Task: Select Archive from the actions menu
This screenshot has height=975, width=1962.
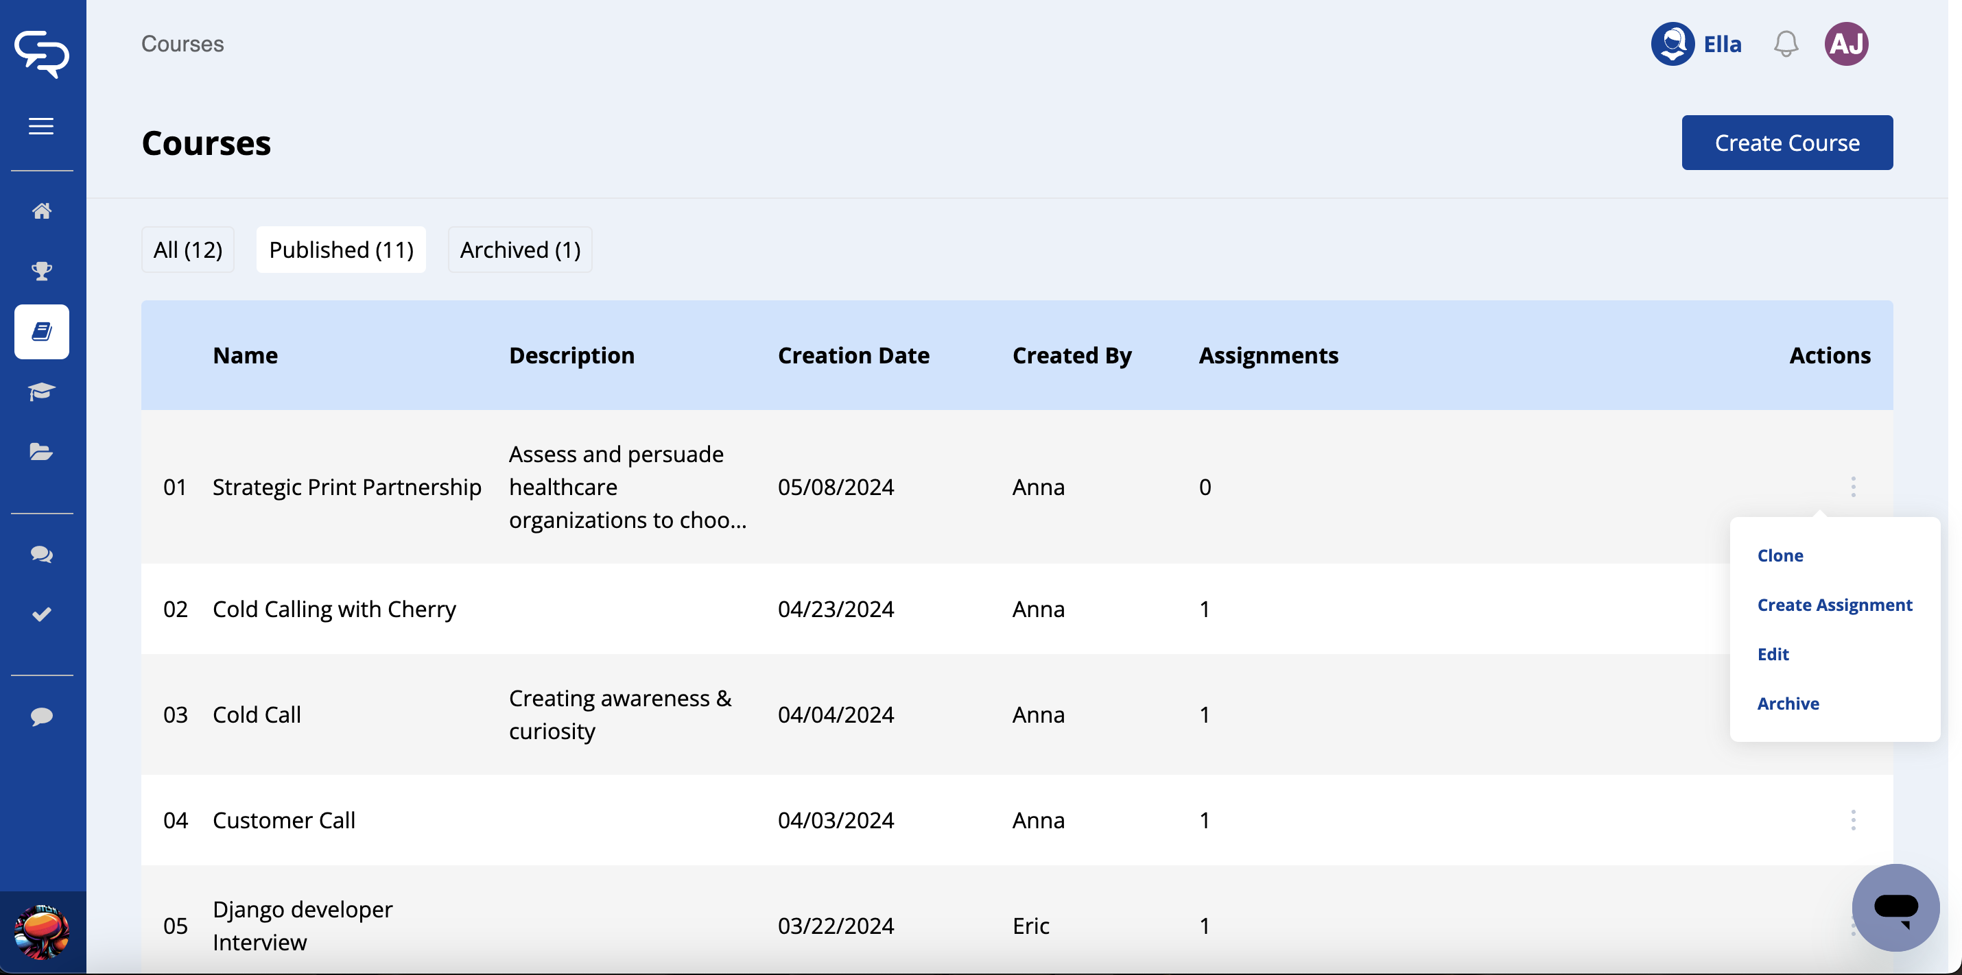Action: tap(1788, 703)
